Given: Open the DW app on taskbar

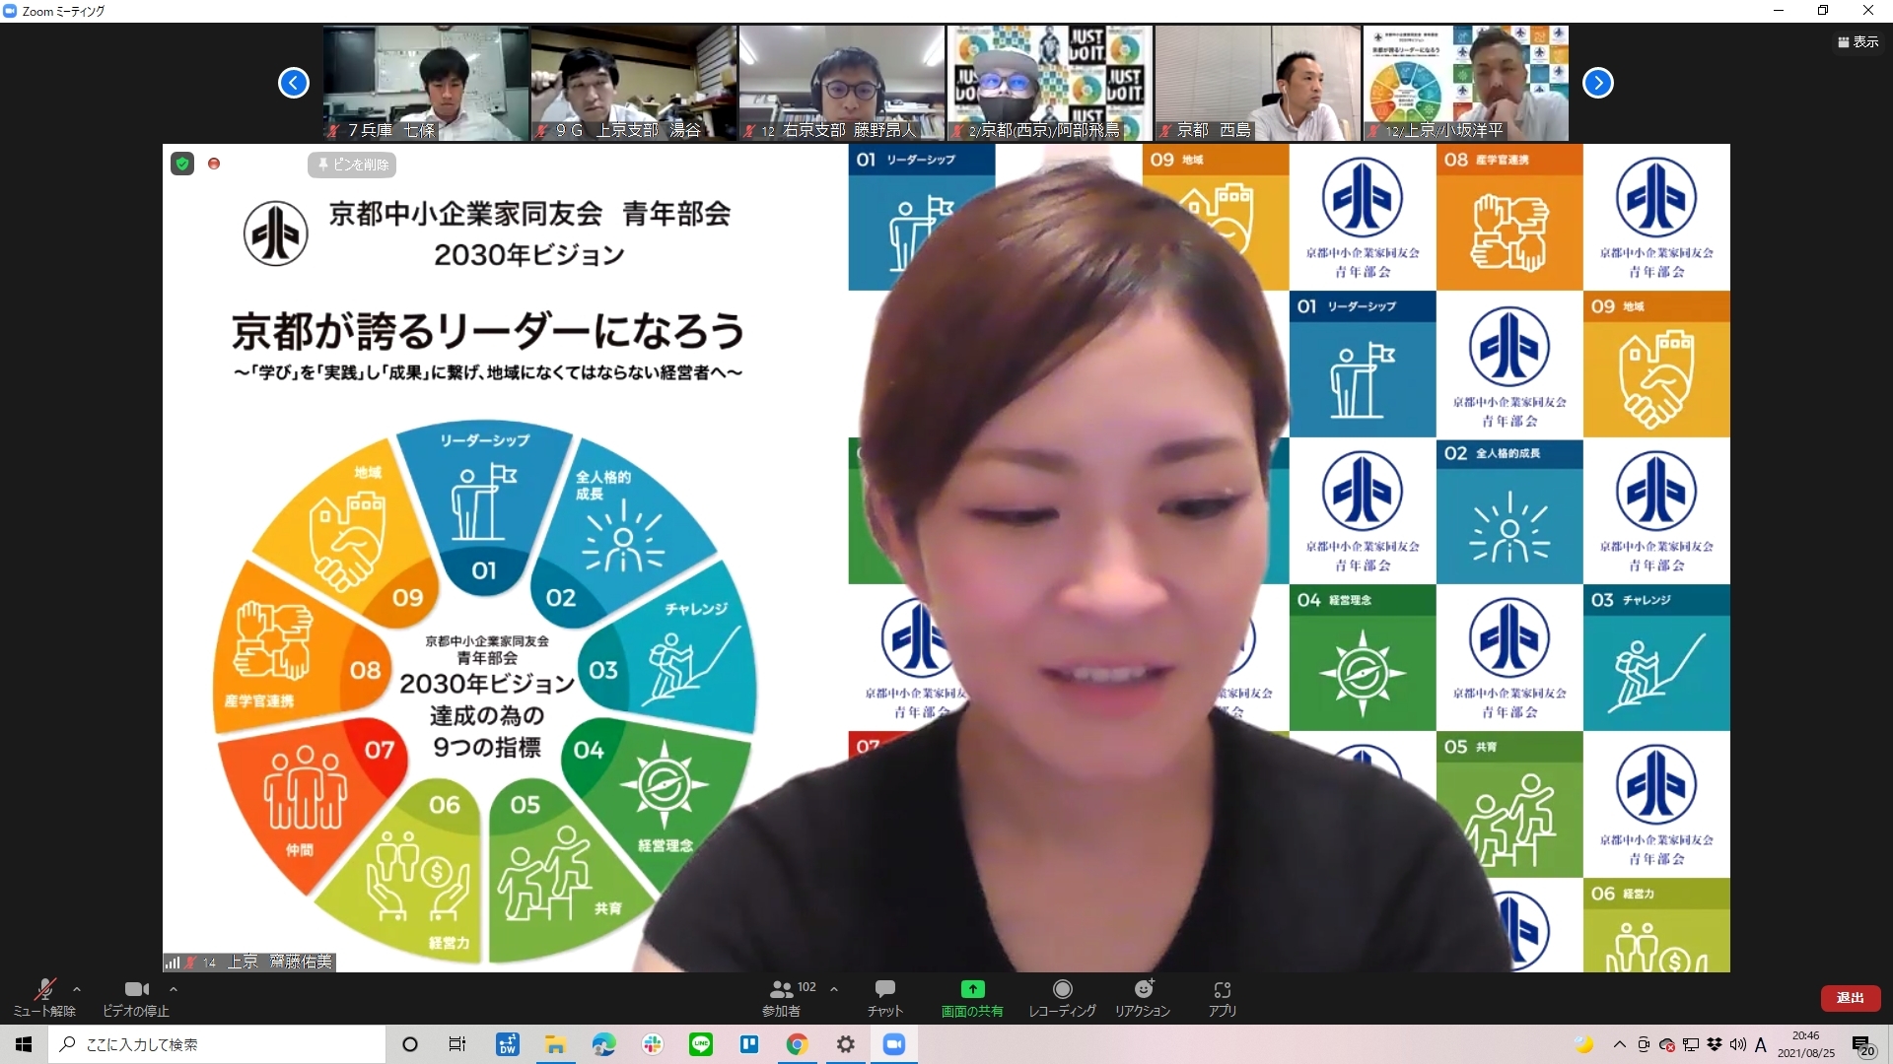Looking at the screenshot, I should point(508,1044).
